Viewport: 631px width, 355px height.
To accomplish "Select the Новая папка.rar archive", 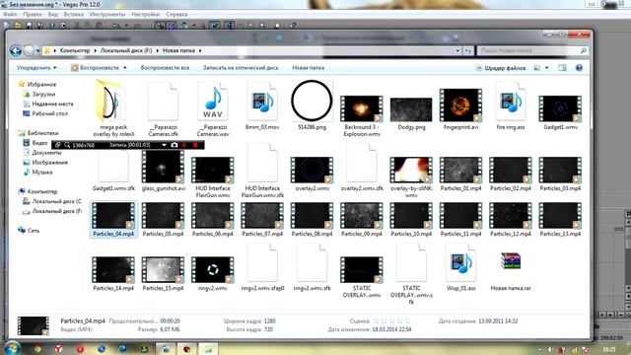I will tap(511, 270).
